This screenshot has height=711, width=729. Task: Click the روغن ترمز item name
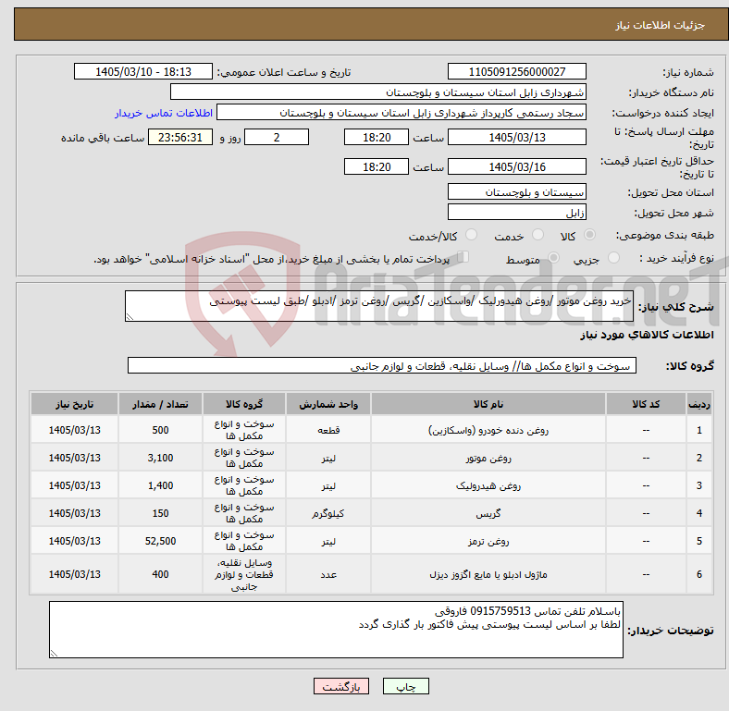(488, 542)
